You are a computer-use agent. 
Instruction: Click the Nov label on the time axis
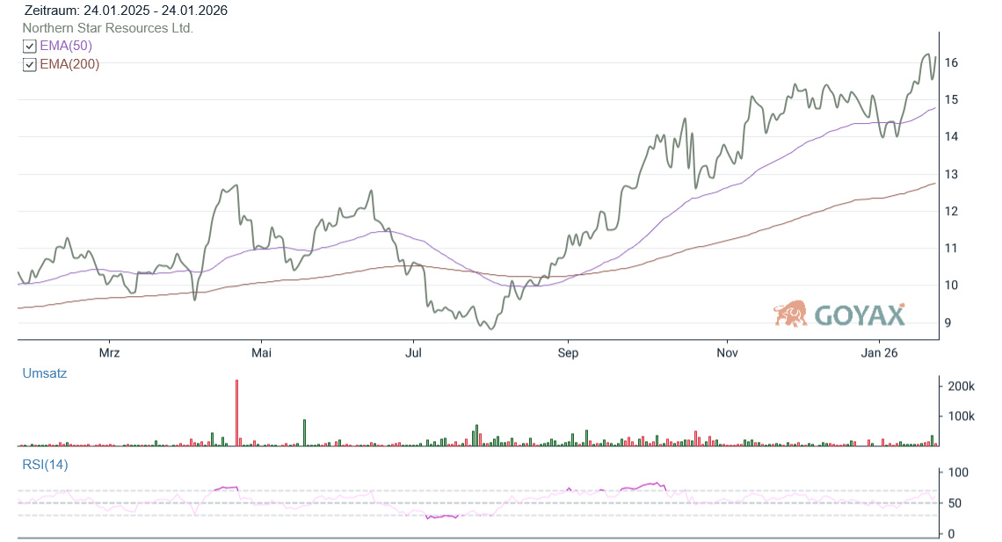click(726, 353)
